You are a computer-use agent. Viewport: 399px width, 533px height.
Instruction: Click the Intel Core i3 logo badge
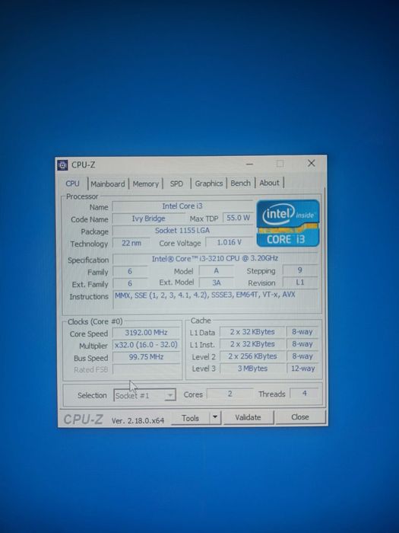[288, 223]
